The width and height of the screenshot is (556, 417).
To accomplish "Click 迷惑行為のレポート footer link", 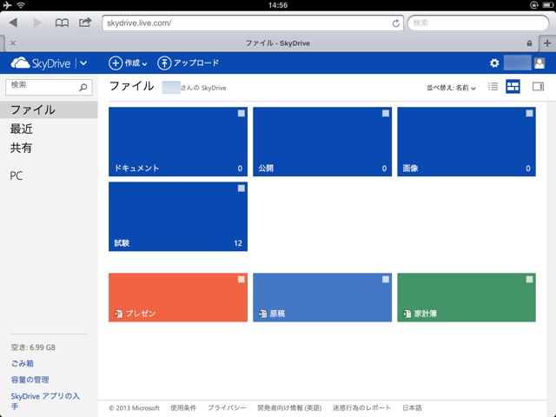I will pos(361,407).
